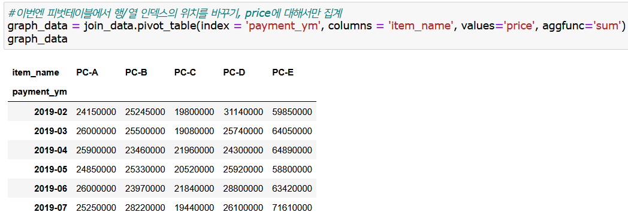Click the value 31140000 in PC-D
Viewport: 628px width, 218px height.
click(x=243, y=111)
